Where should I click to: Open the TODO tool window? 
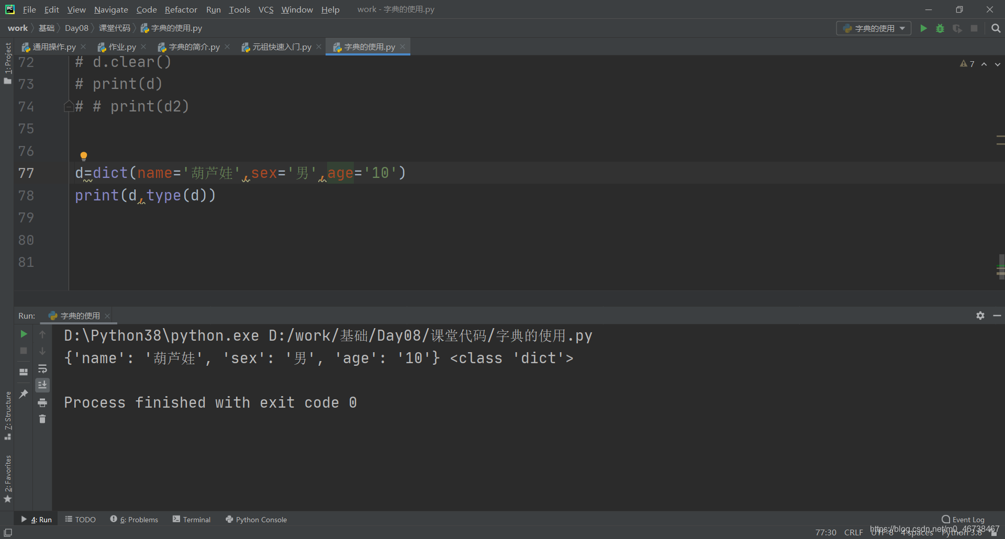click(80, 520)
